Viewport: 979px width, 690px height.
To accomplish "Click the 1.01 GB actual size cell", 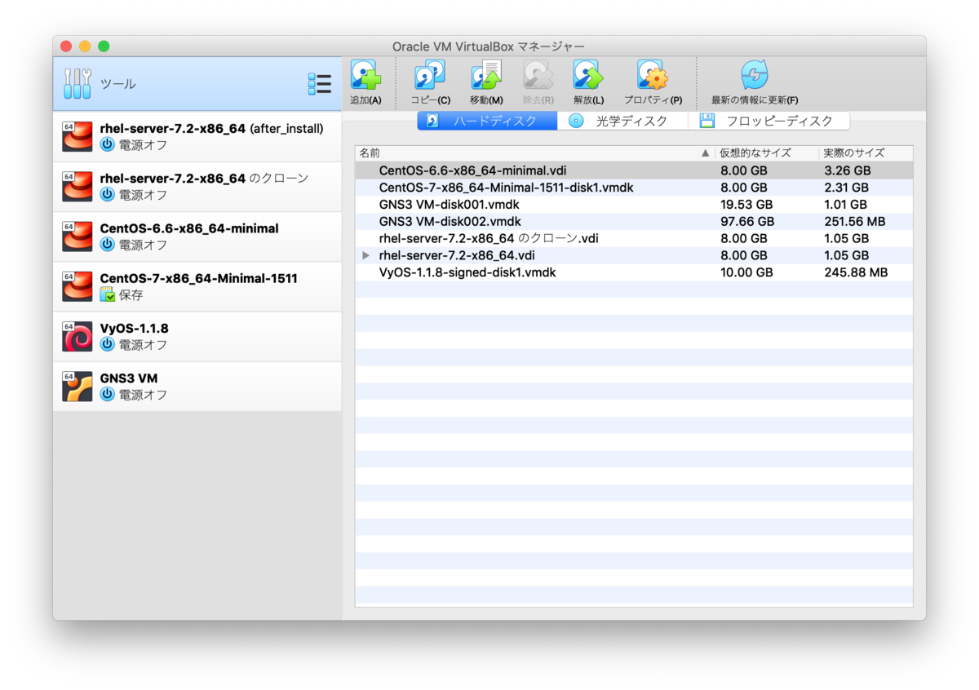I will 845,205.
